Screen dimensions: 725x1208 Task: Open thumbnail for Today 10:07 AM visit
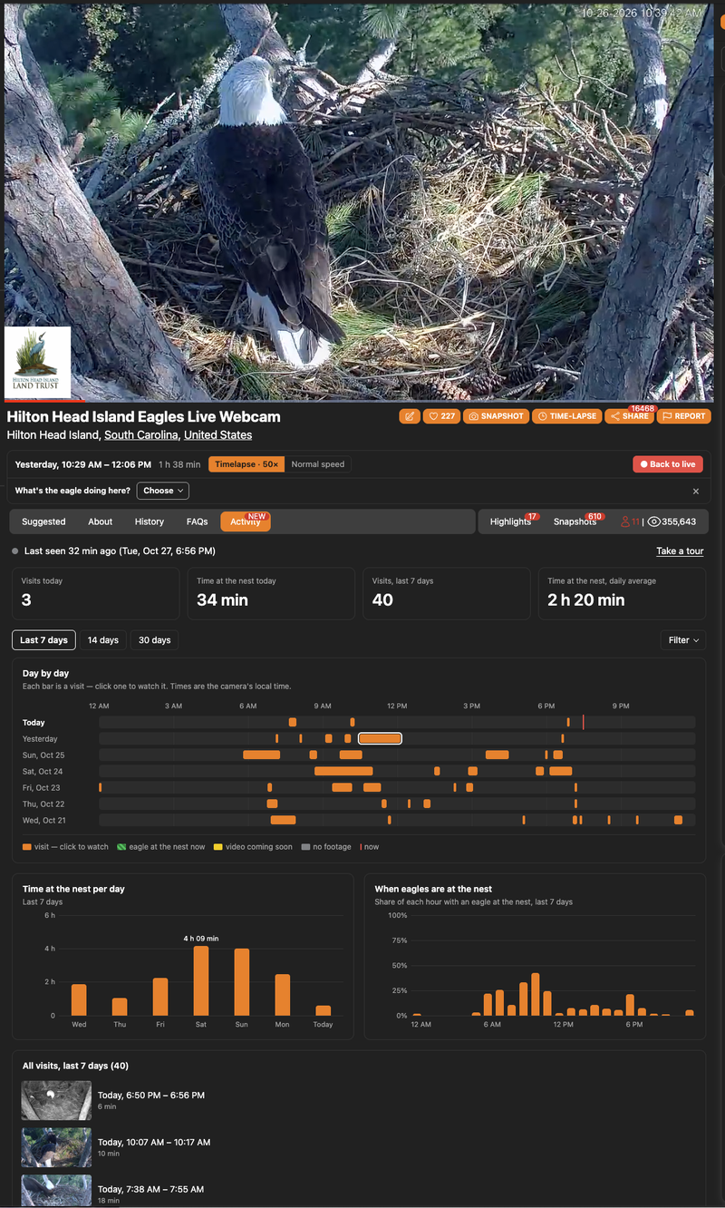click(x=56, y=1147)
